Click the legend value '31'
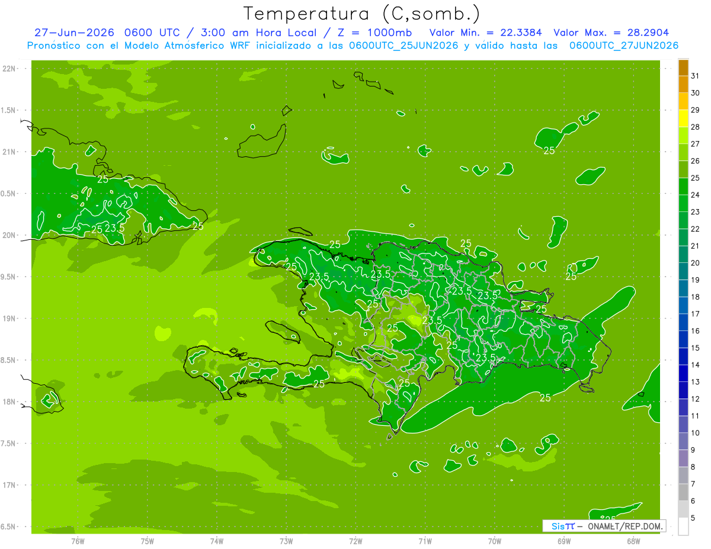Screen dimensions: 711x549 click(x=696, y=76)
